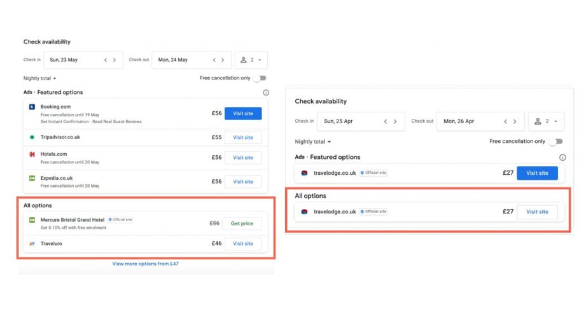Go to previous check-out date from Mon, 26 Apr
This screenshot has width=579, height=321.
coord(506,121)
